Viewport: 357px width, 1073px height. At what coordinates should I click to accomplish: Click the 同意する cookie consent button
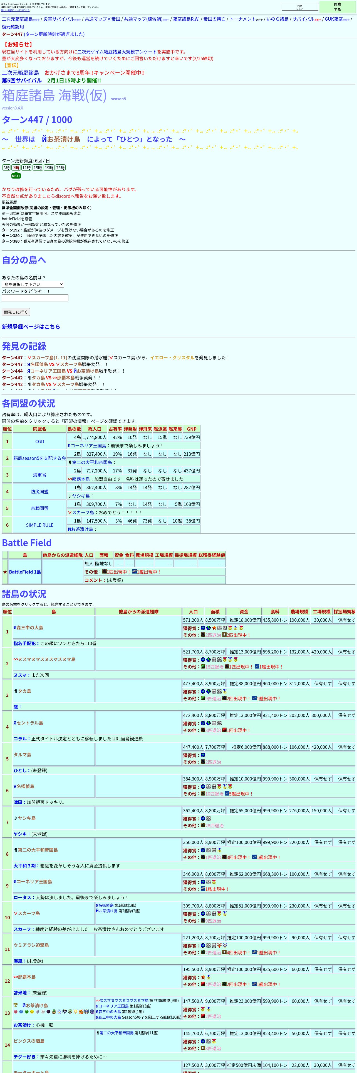coord(338,7)
